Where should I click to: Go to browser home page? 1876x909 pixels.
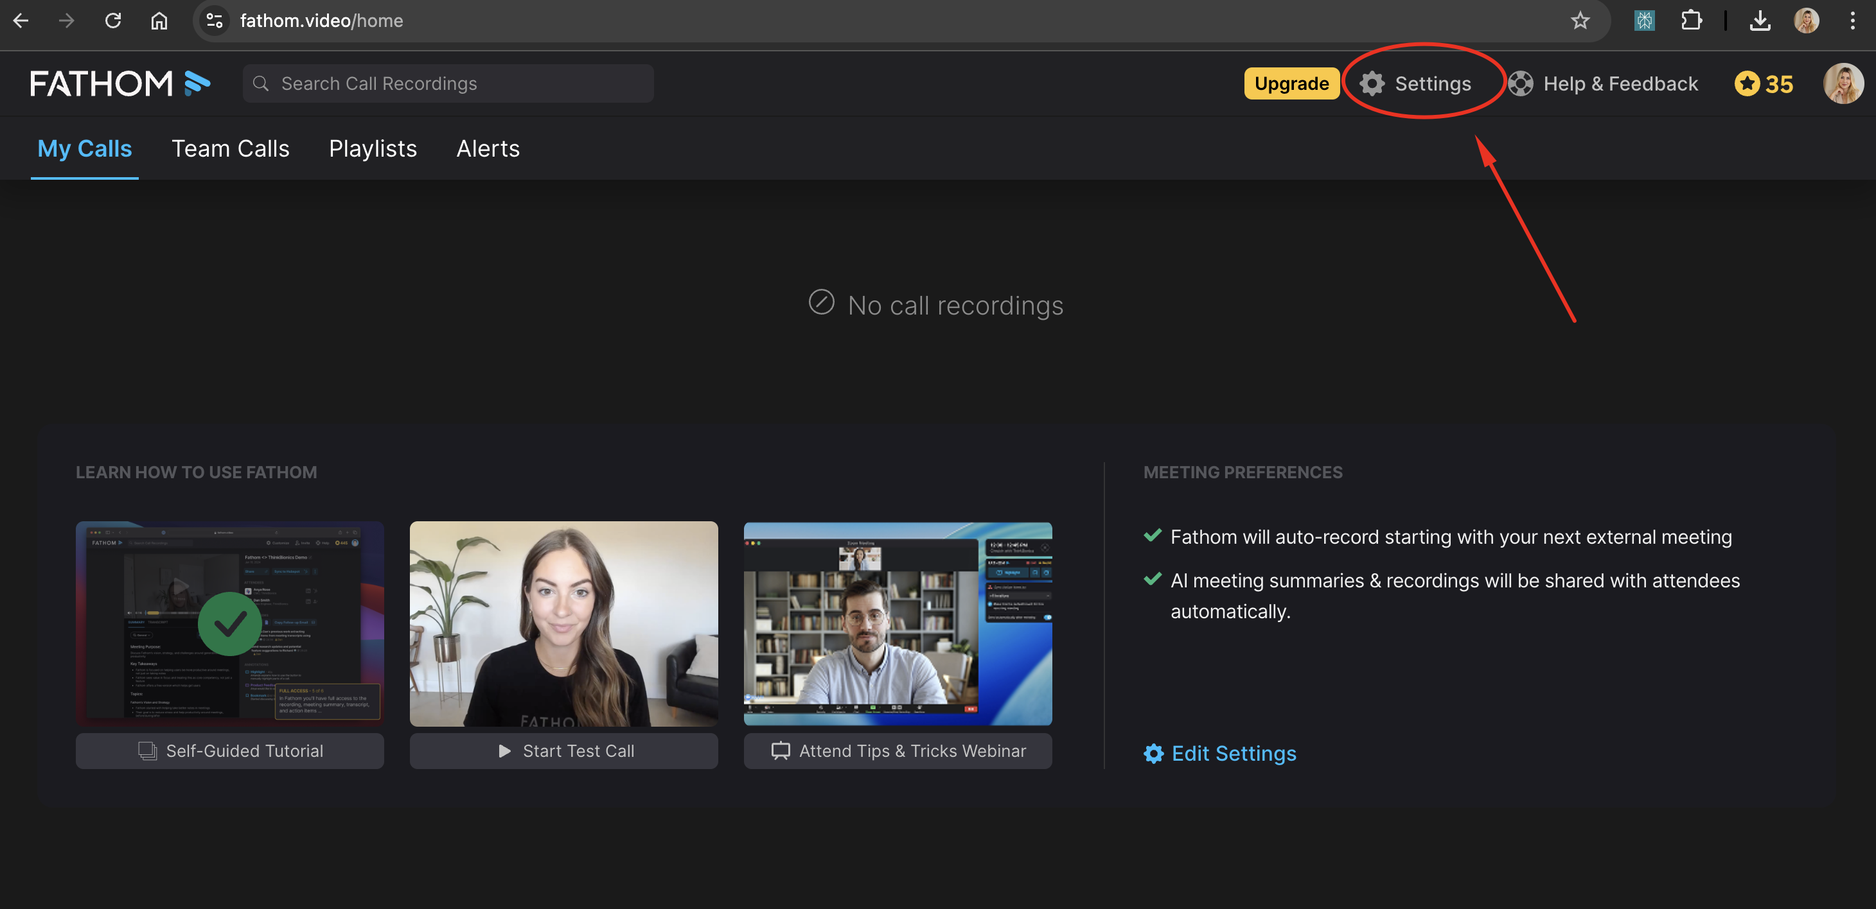[x=159, y=21]
